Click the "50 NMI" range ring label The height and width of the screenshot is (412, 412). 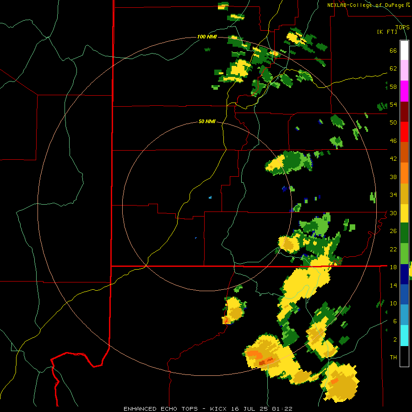[x=207, y=121]
